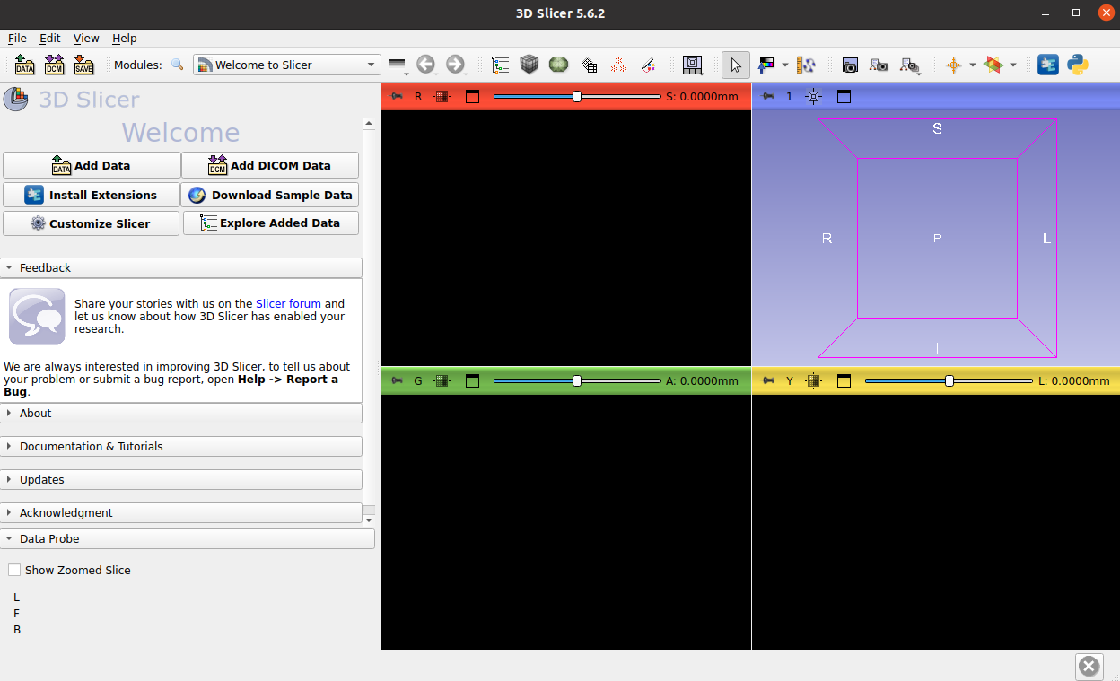
Task: Open the View menu
Action: coord(86,38)
